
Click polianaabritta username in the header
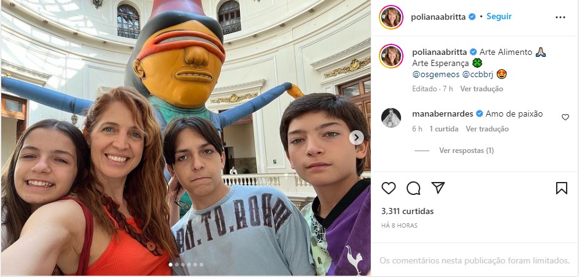point(438,17)
